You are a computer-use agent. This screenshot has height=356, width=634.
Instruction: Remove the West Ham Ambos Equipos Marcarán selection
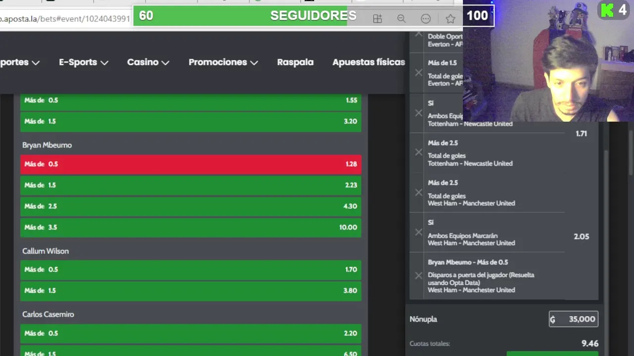(x=419, y=232)
